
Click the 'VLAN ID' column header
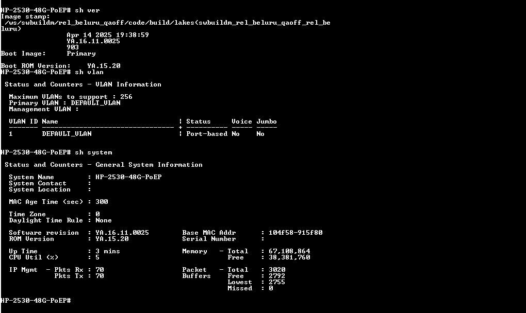coord(24,121)
